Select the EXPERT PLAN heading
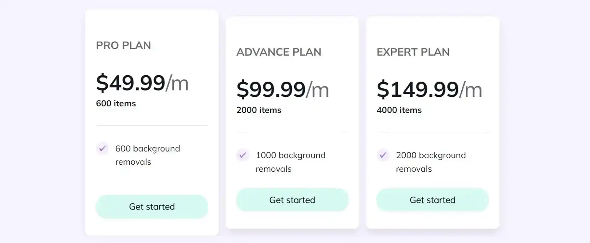The width and height of the screenshot is (590, 243). pos(413,52)
